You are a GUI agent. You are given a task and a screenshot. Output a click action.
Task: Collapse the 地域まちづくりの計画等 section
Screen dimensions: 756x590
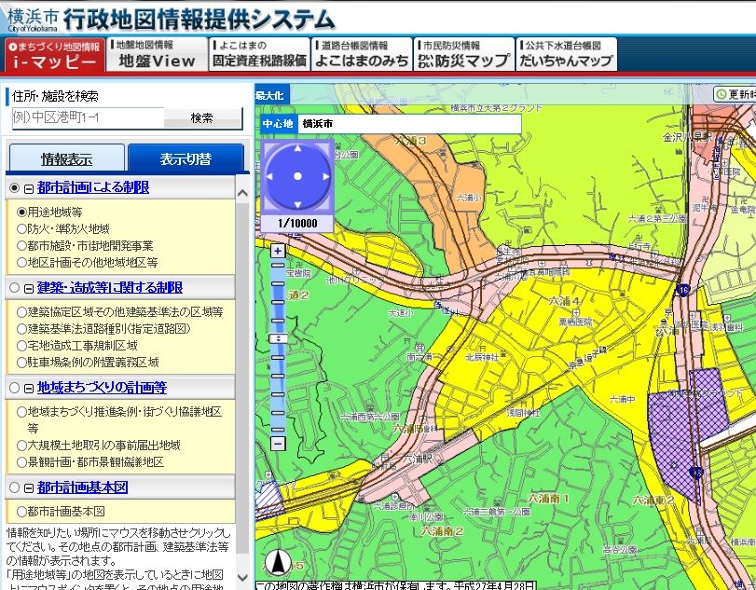[29, 388]
